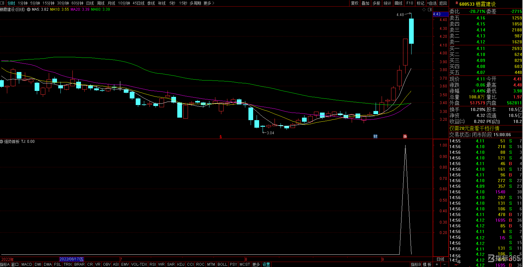
Task: Click the MA5: 3.82 label
Action: point(40,9)
